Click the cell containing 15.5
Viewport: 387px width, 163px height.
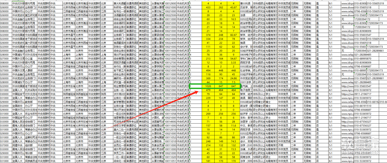[233, 149]
